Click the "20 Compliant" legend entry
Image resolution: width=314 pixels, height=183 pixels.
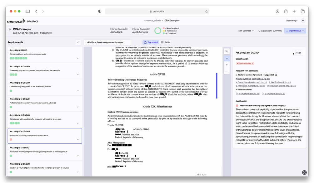tap(169, 34)
